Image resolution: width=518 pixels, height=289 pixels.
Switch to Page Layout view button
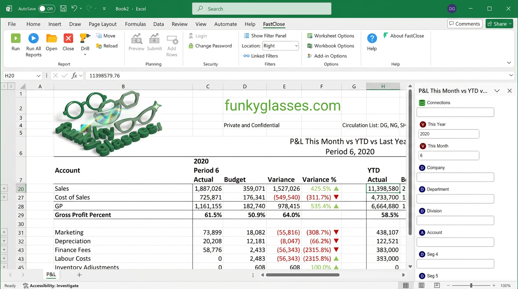click(422, 286)
